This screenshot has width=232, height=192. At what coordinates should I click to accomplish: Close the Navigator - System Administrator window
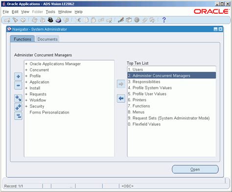[220, 29]
